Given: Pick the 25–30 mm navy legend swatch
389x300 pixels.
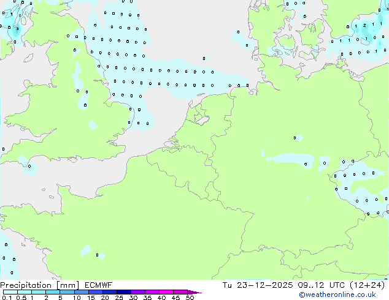Looking at the screenshot, I should click(124, 292).
